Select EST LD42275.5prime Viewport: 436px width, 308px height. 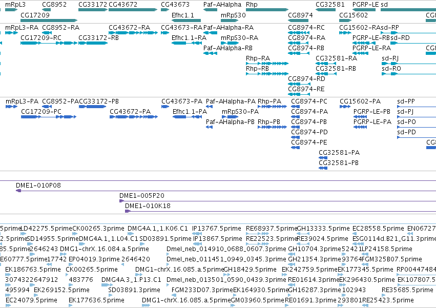click(x=47, y=229)
